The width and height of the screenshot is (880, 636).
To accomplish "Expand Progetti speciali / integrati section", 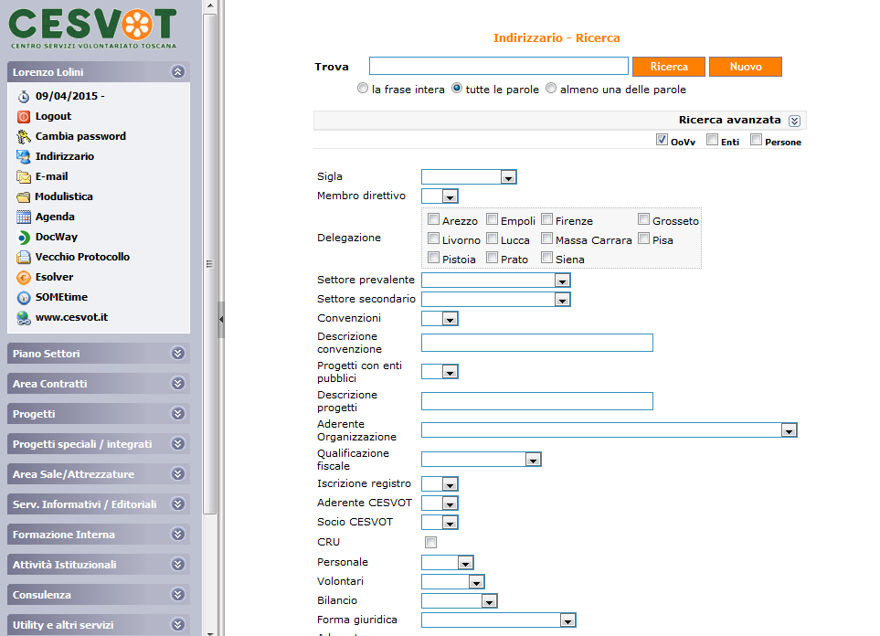I will click(178, 443).
